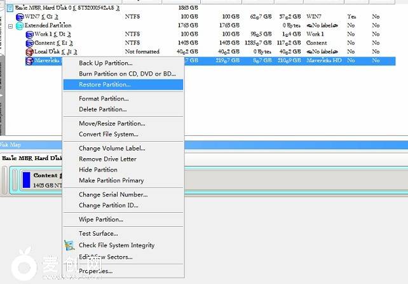Click the Basic MBR Hard Disk 0 icon
This screenshot has height=284, width=408.
[10, 7]
